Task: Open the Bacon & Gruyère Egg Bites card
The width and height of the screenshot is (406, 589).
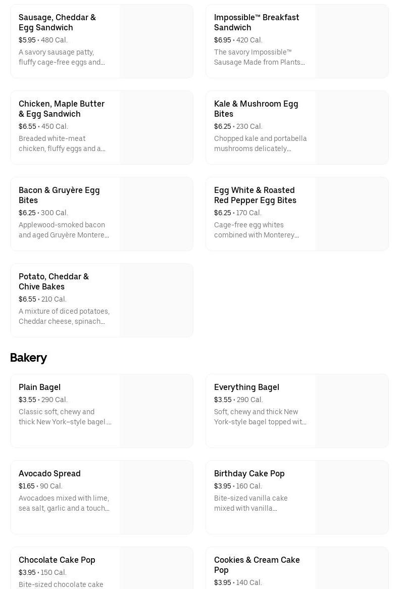Action: coord(59,195)
